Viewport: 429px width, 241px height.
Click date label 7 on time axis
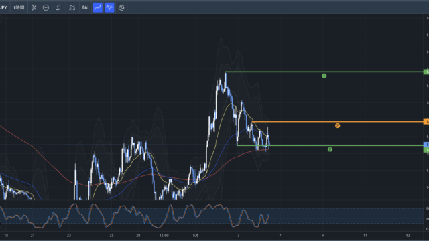tap(280, 235)
